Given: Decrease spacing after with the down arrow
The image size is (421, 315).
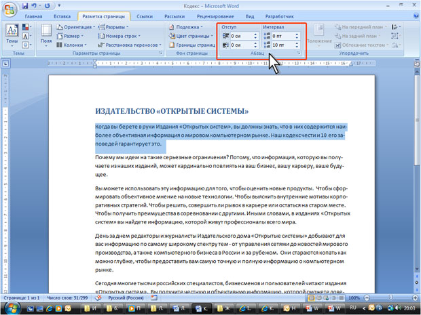Looking at the screenshot, I should [x=297, y=46].
